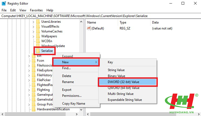Click tree pane scroll right arrow
Image resolution: width=201 pixels, height=116 pixels.
coord(76,114)
